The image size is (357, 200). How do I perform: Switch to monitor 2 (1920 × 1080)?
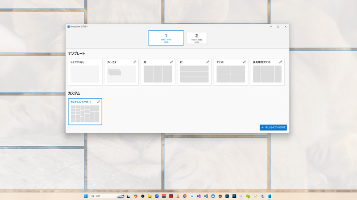[196, 38]
